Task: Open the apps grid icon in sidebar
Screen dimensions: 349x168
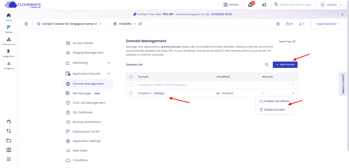Action: click(x=9, y=159)
